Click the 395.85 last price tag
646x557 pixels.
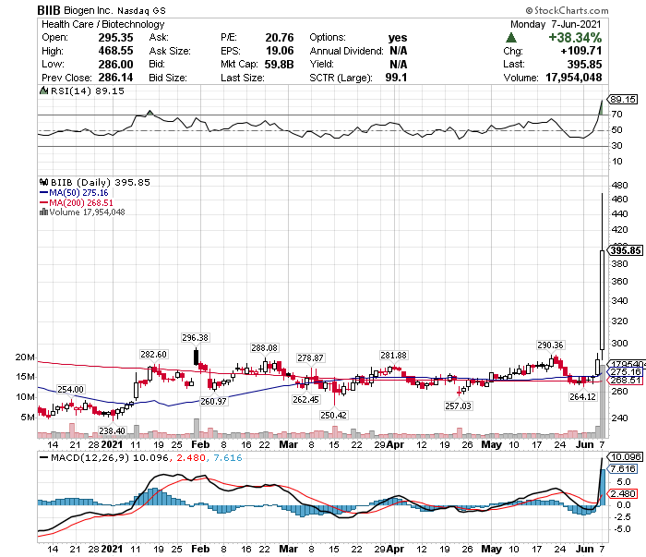625,250
